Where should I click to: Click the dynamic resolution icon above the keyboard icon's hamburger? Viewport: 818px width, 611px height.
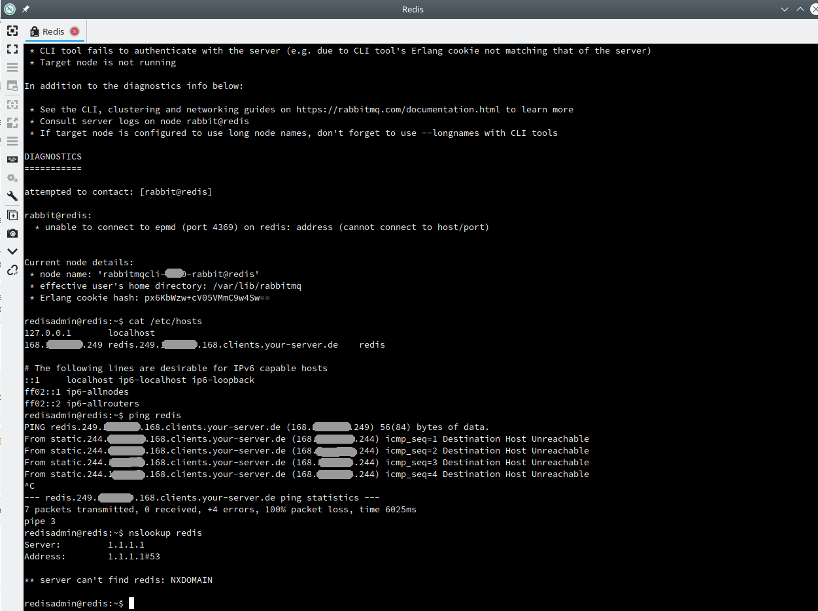click(12, 122)
